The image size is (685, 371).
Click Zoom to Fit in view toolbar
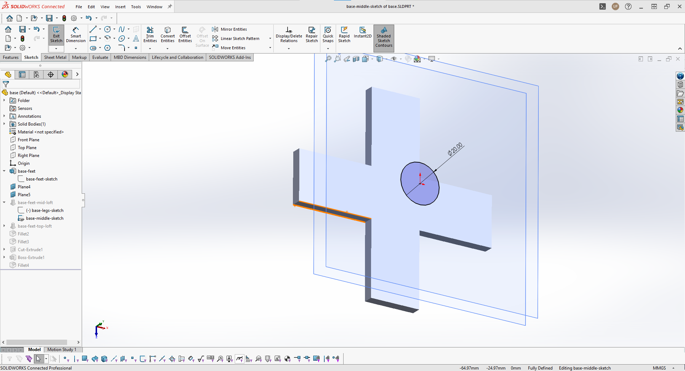328,59
